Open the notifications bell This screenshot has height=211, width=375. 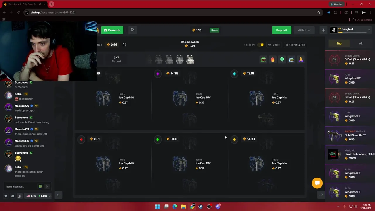point(323,30)
